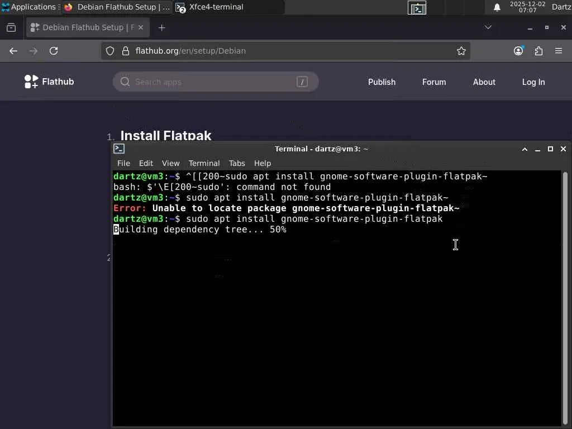The width and height of the screenshot is (572, 429).
Task: Click the 'Building dependency tree... 50%' line
Action: tap(200, 230)
